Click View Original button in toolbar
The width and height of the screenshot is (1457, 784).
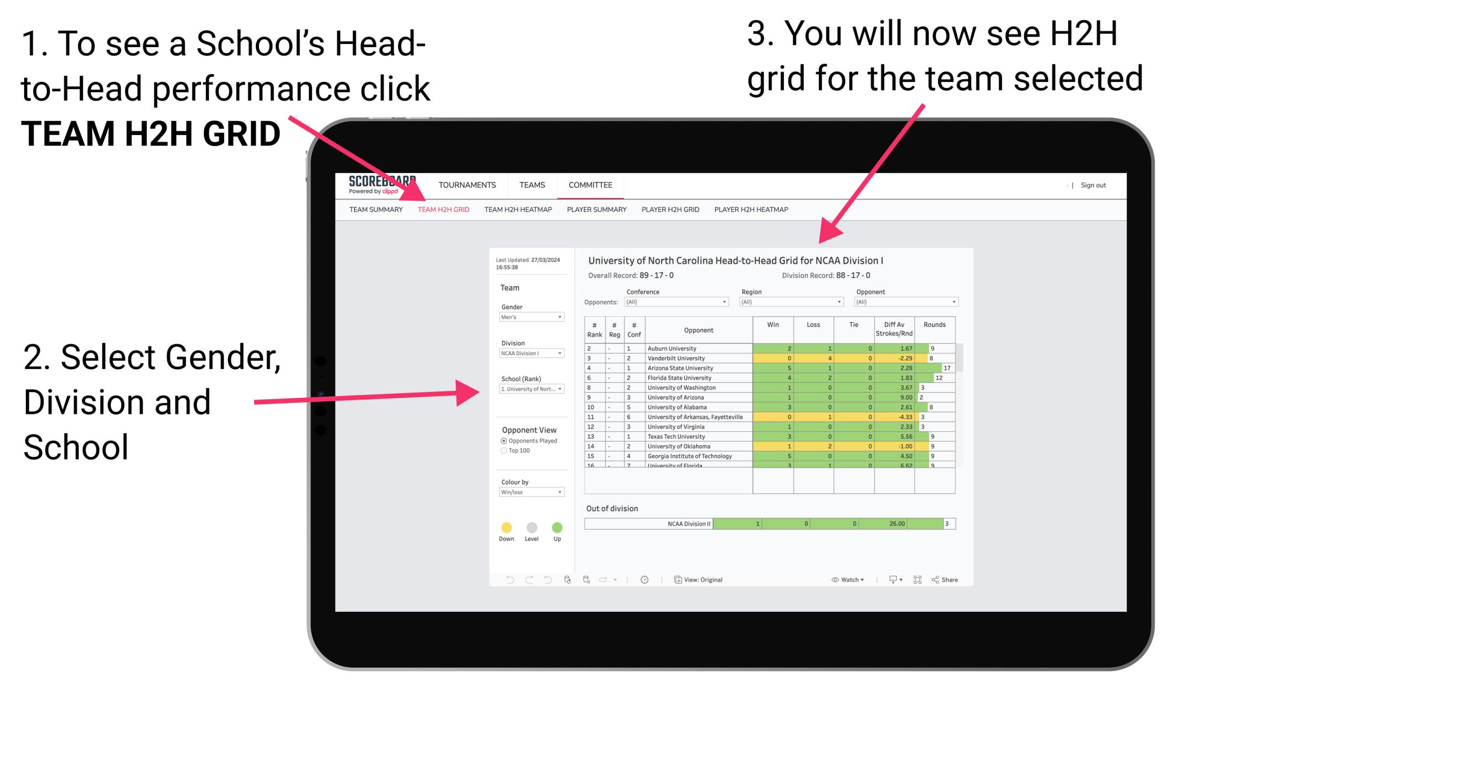695,579
